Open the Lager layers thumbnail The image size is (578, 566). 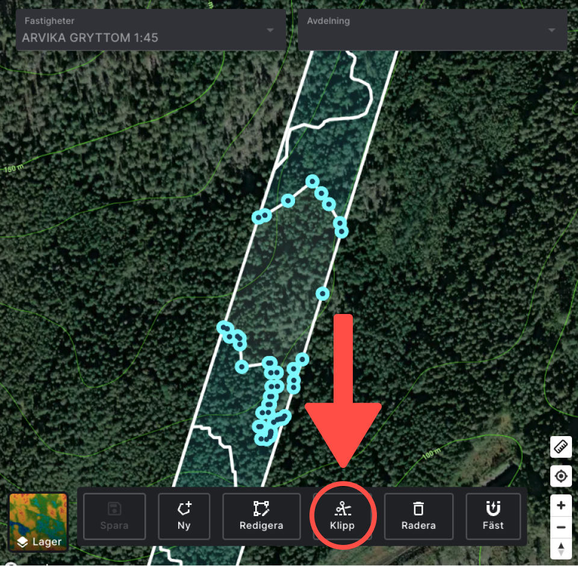click(x=39, y=522)
